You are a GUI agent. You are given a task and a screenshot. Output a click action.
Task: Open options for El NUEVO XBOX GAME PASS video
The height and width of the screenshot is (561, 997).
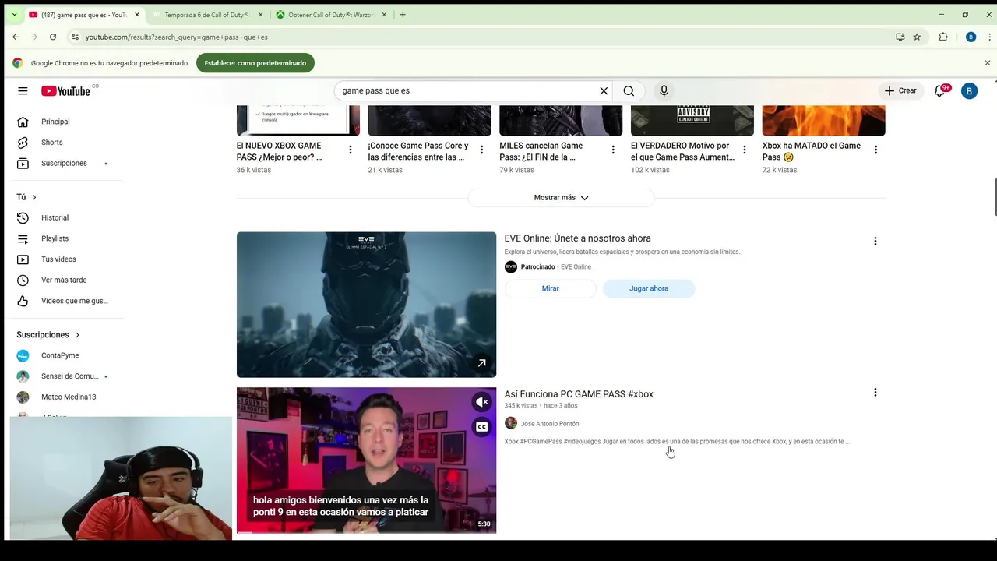coord(351,150)
